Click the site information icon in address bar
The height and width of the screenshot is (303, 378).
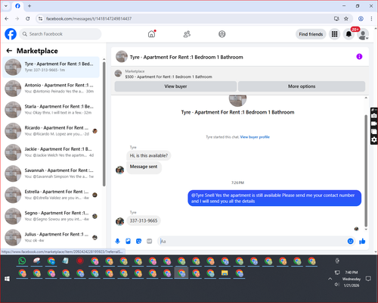pyautogui.click(x=40, y=19)
